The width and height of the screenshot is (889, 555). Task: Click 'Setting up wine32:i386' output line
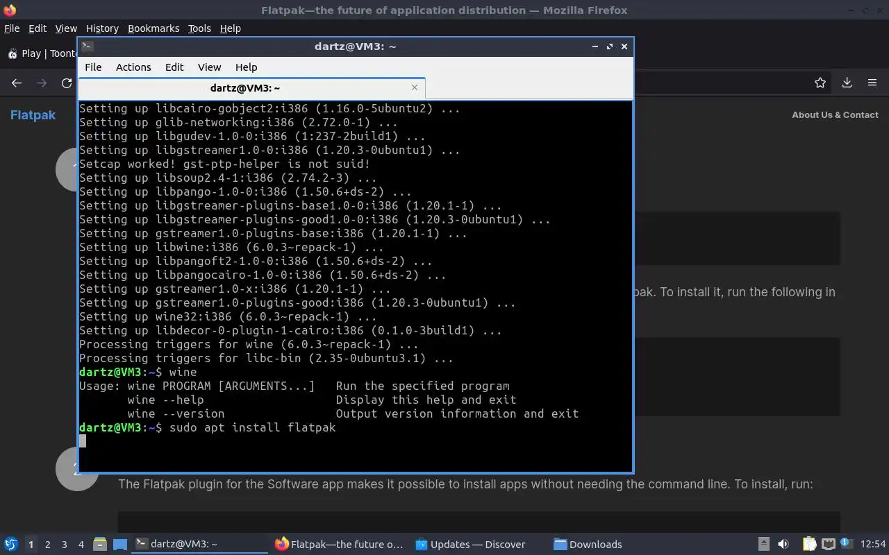click(228, 316)
